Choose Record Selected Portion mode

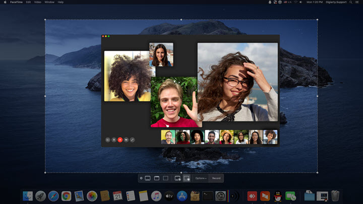coord(187,178)
